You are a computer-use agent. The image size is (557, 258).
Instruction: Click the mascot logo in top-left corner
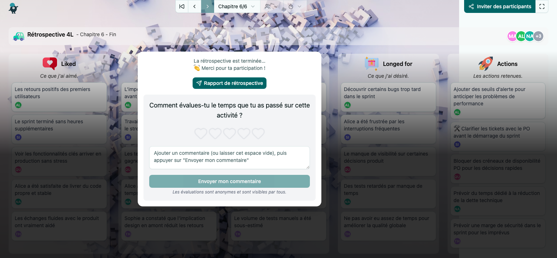(13, 8)
